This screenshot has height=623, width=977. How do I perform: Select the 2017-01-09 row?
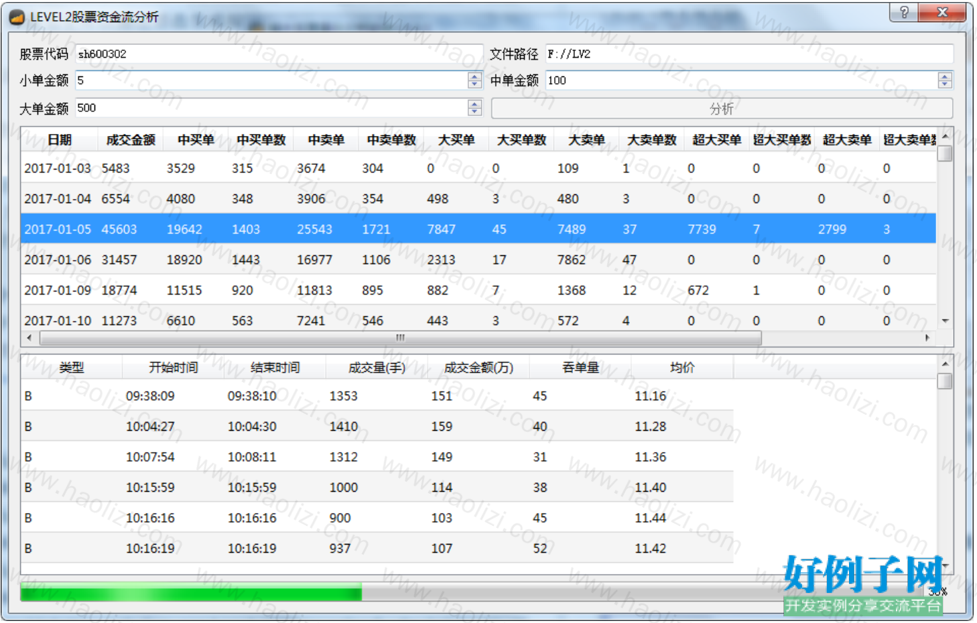(x=478, y=290)
